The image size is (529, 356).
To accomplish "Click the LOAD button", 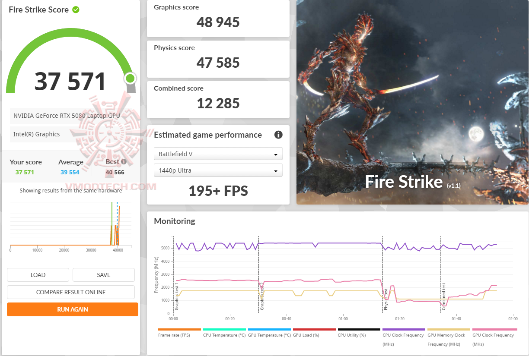I will pos(38,275).
